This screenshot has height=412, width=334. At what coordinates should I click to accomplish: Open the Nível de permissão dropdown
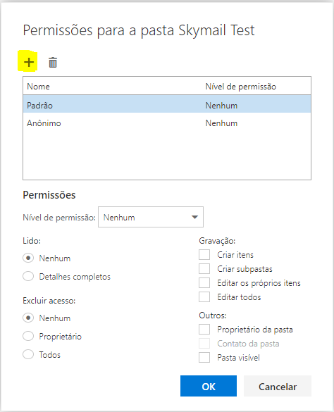(150, 217)
